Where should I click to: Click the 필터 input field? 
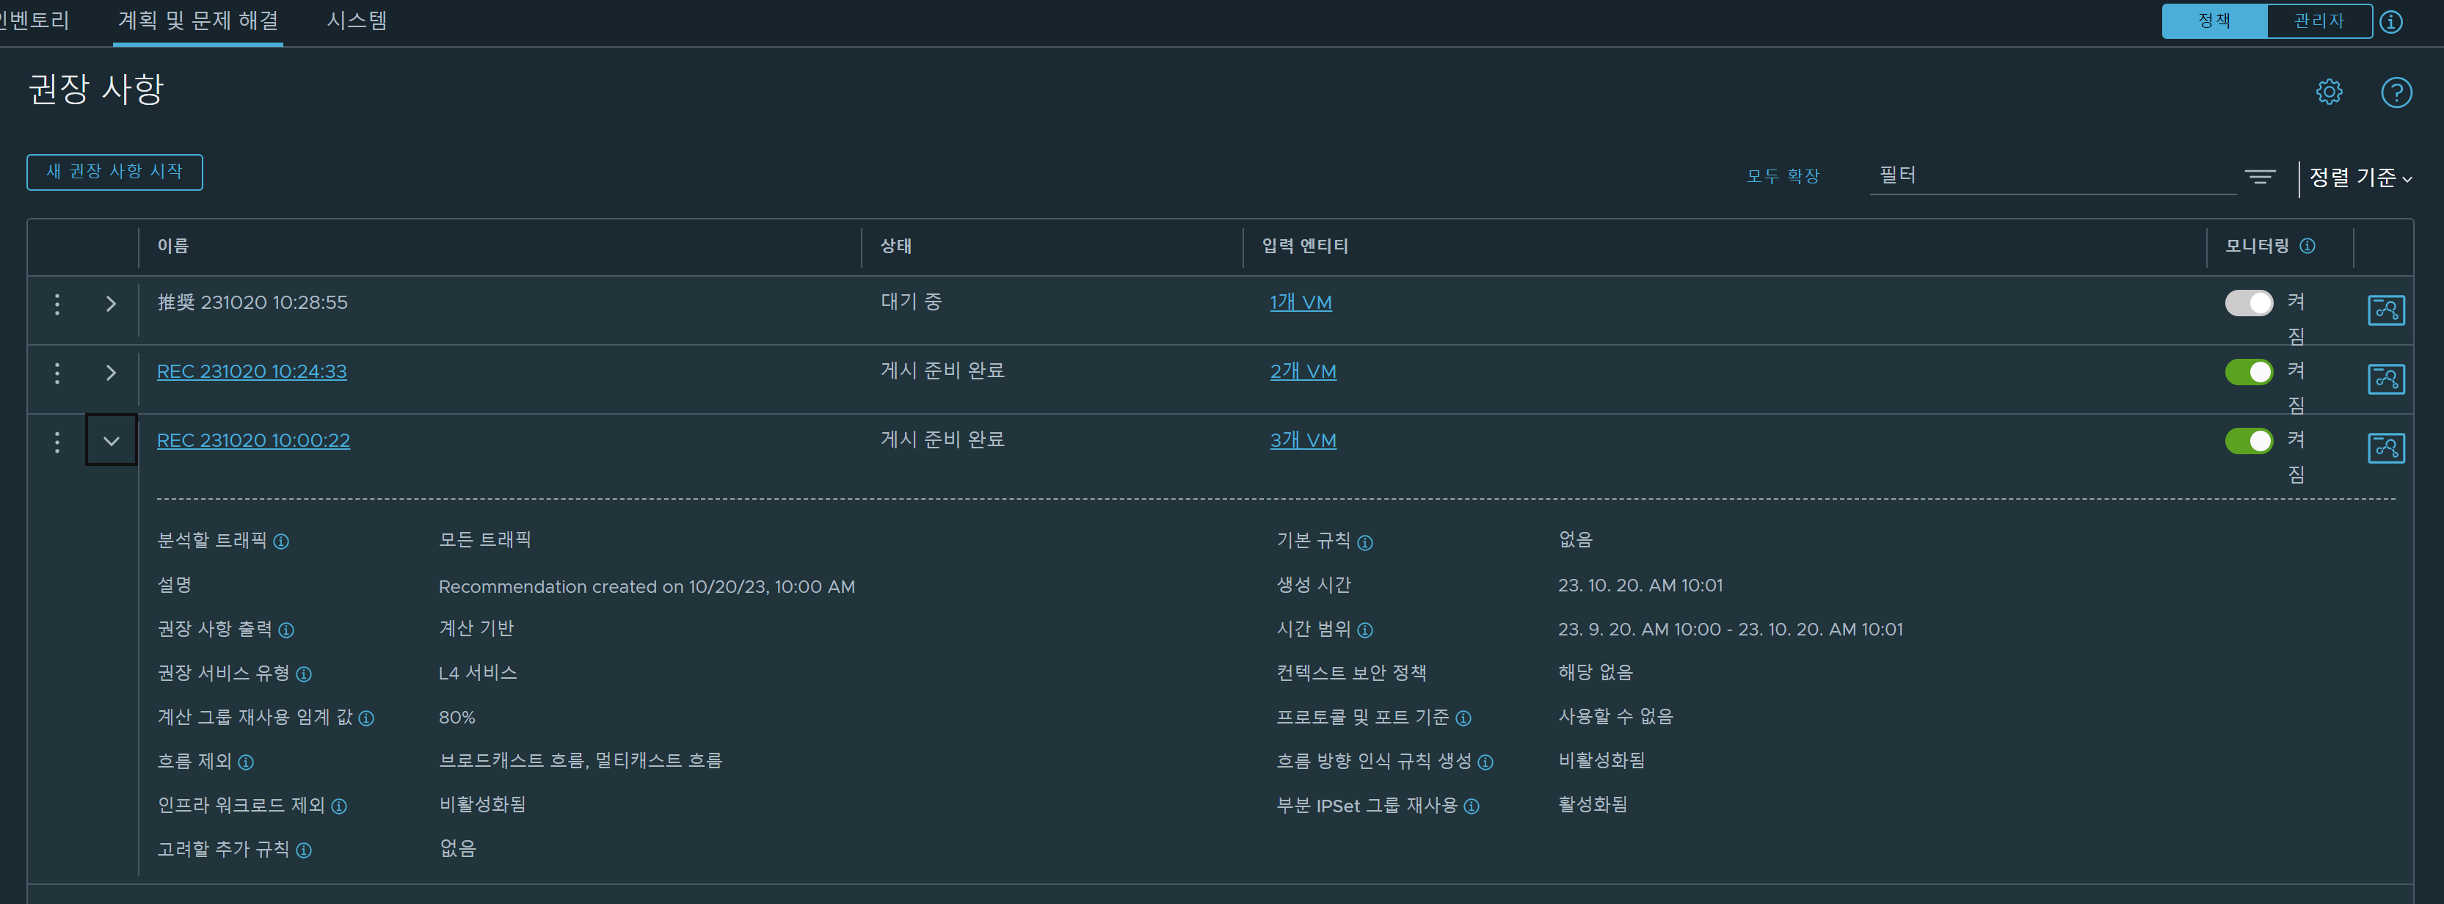point(2052,175)
